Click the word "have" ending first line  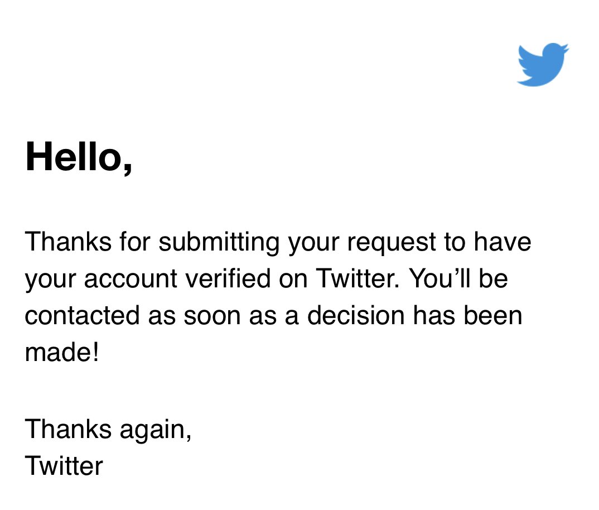503,242
